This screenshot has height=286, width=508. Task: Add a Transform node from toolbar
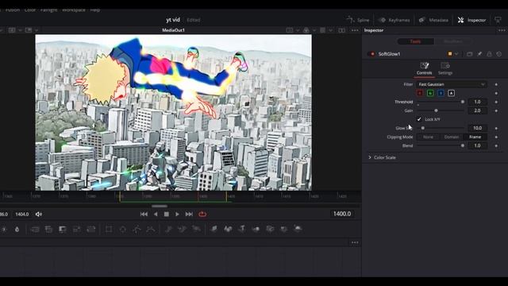pos(91,230)
